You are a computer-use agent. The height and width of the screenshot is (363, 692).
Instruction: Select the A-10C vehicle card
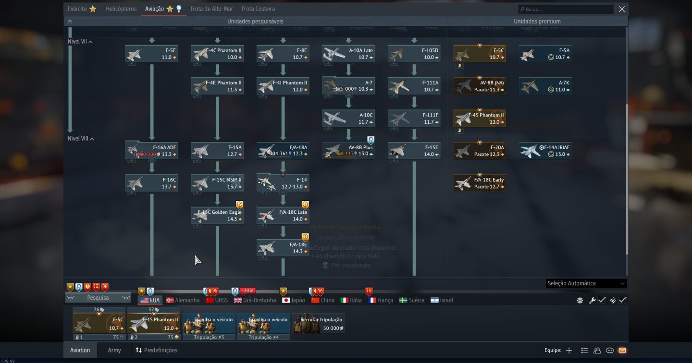click(x=348, y=118)
